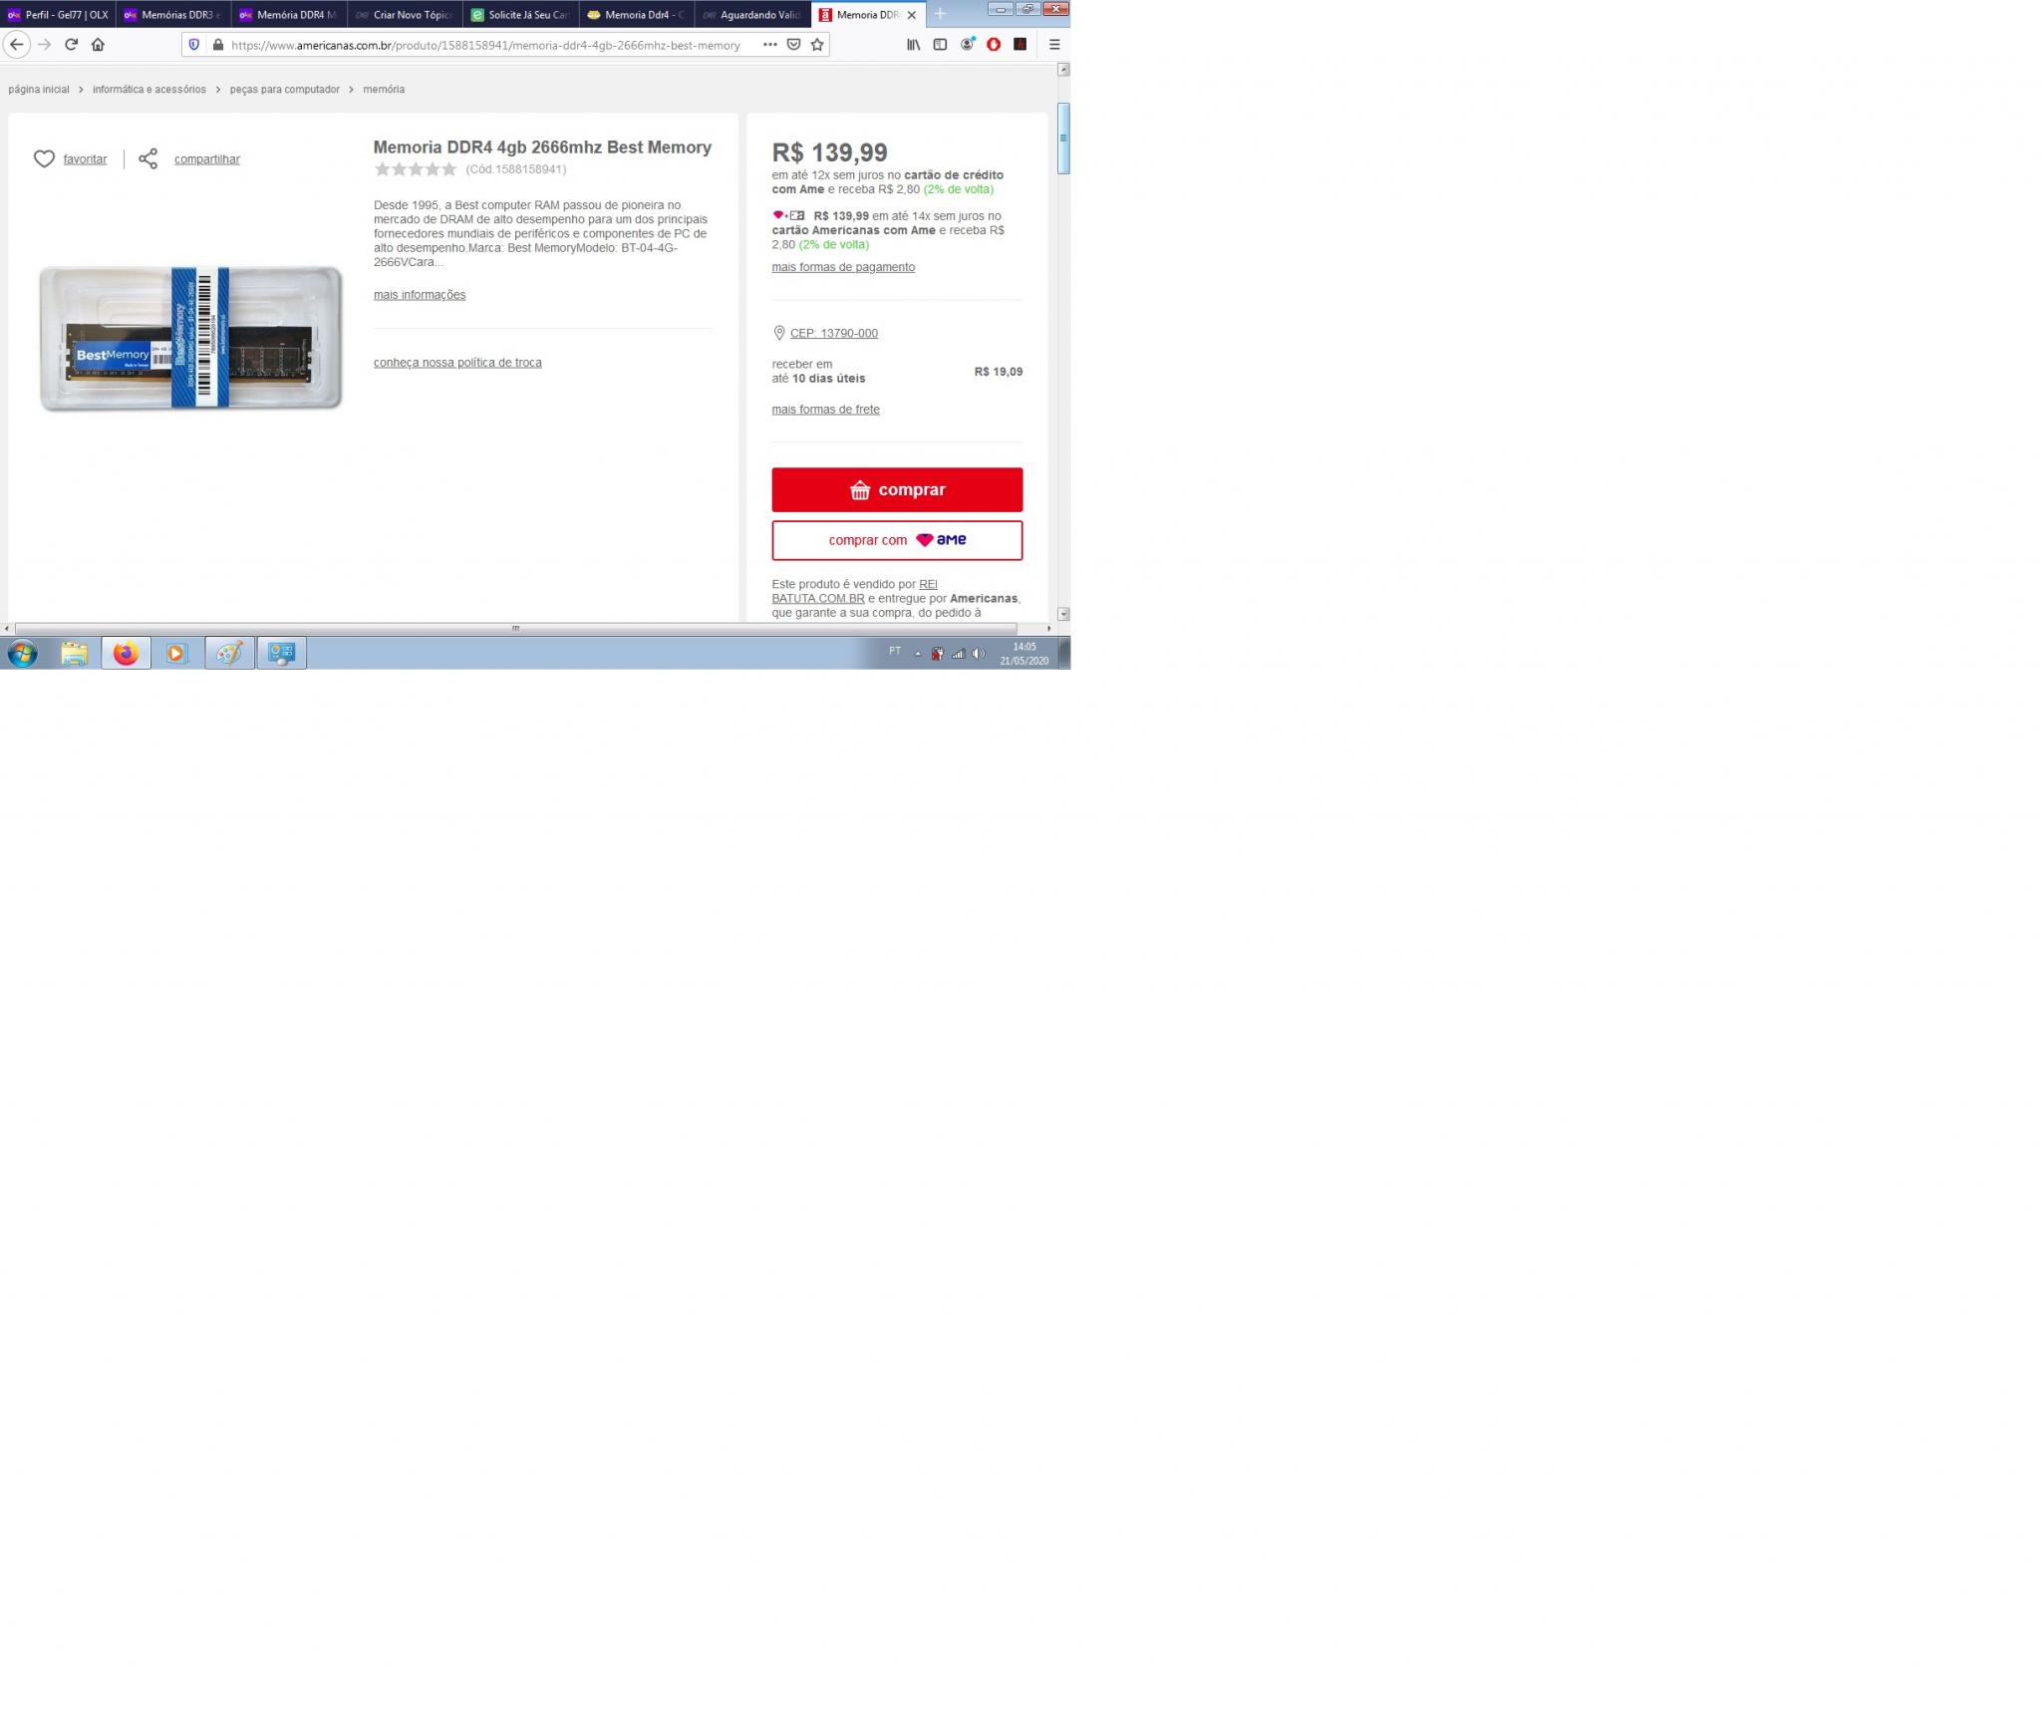Image resolution: width=2041 pixels, height=1727 pixels.
Task: Open the Windows Start menu
Action: click(22, 653)
